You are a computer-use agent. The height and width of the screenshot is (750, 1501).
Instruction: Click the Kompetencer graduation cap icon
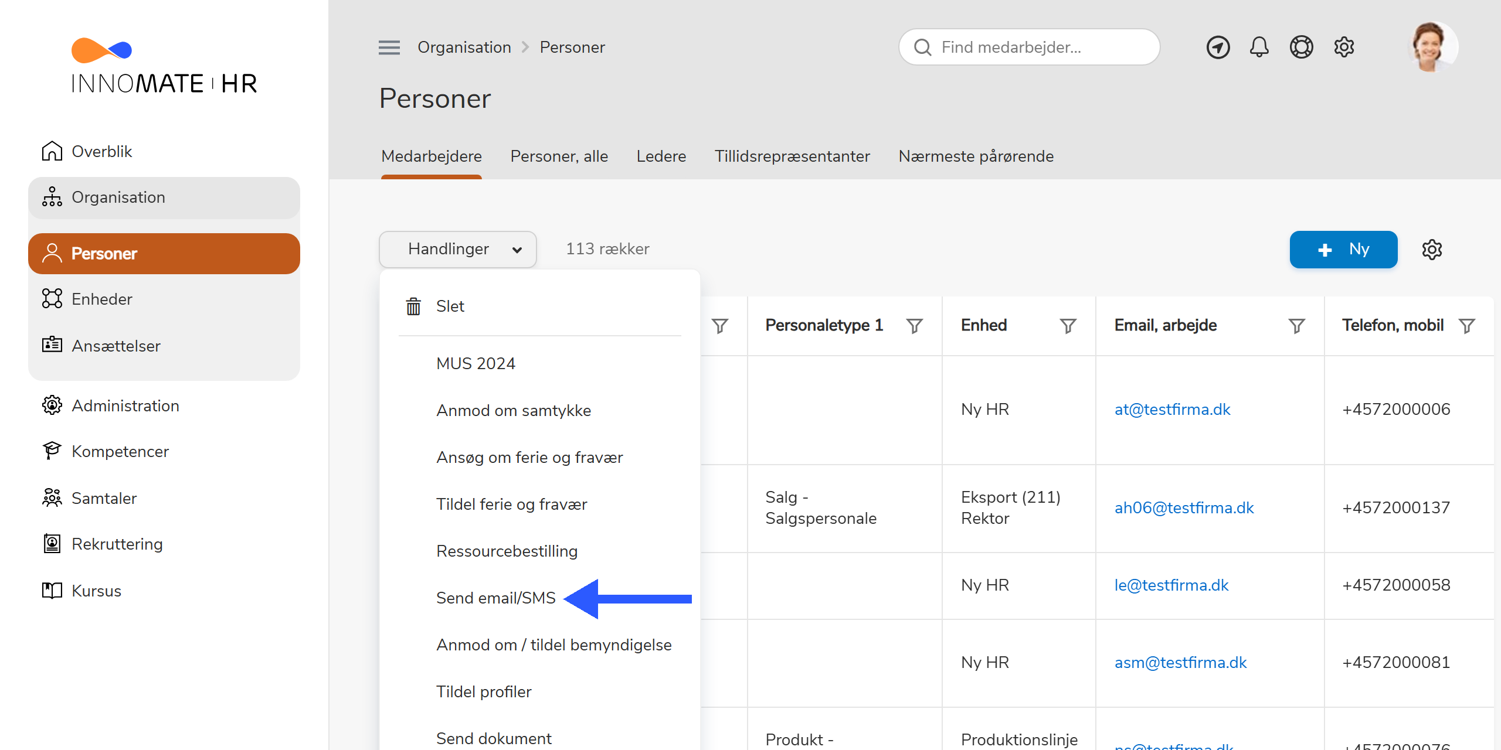52,451
